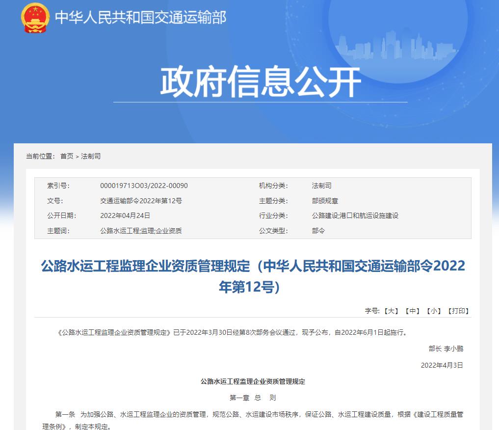This screenshot has height=430, width=499.
Task: Click the 第一条 paragraph text
Action: click(253, 420)
